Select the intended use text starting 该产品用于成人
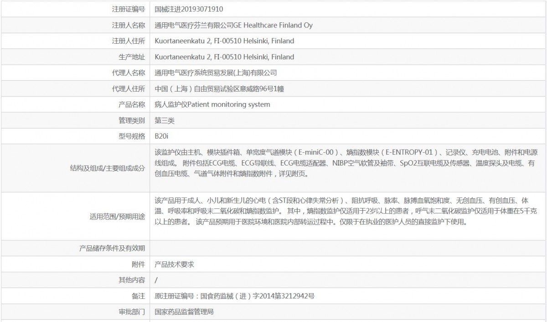 coord(346,211)
